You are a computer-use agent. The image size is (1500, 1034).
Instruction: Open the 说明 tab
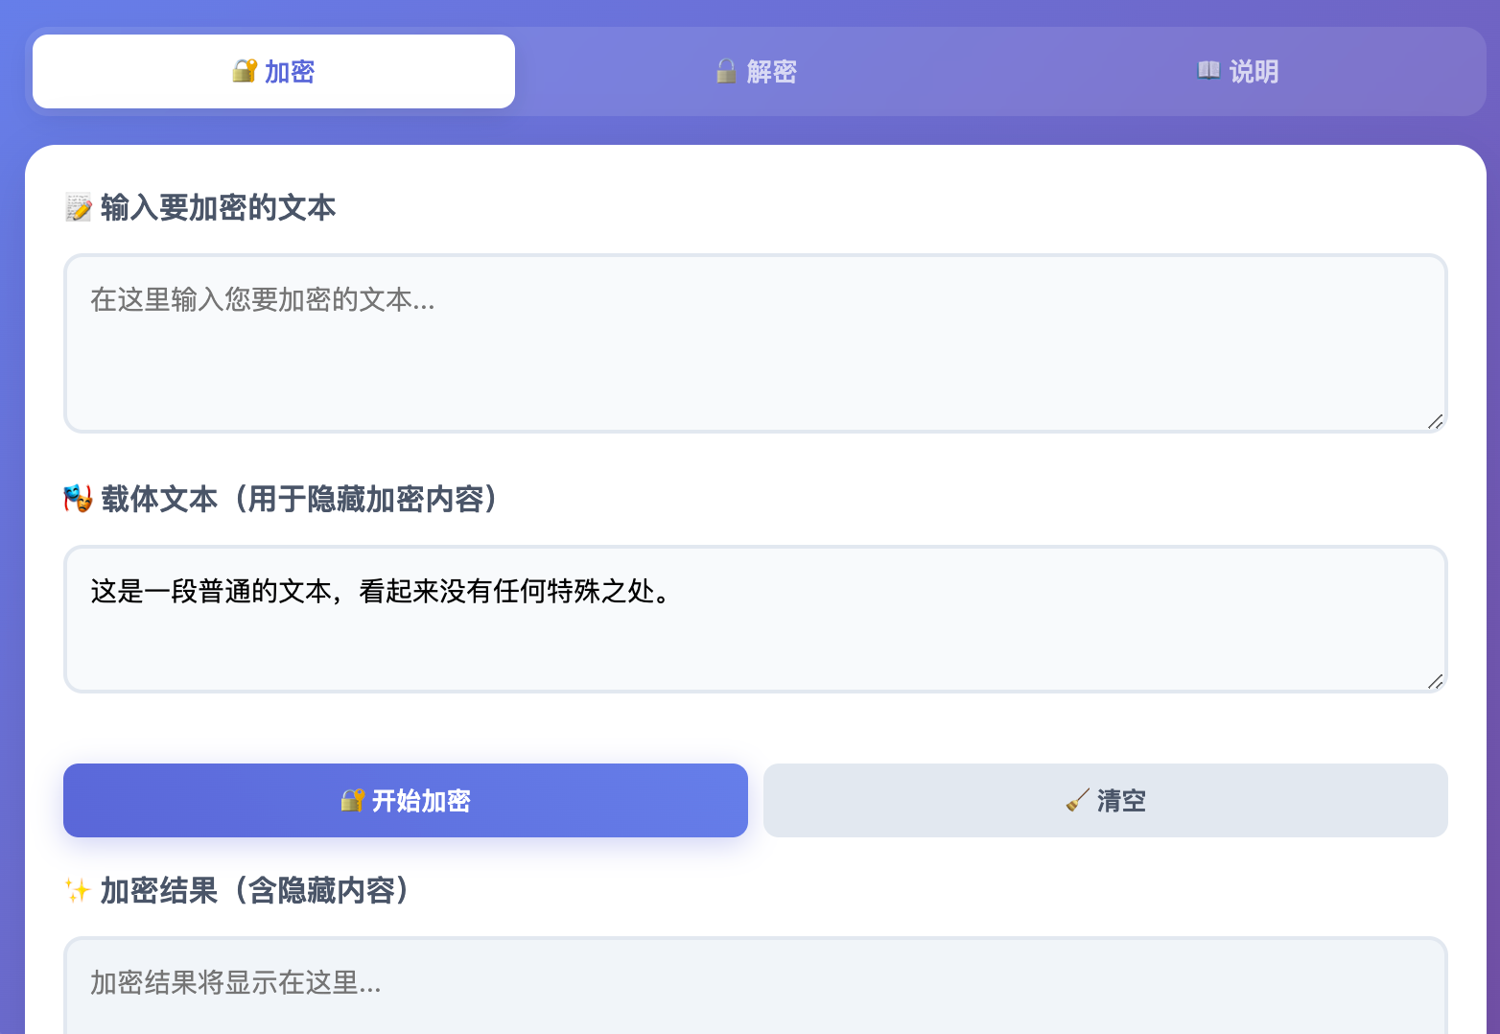[1238, 72]
